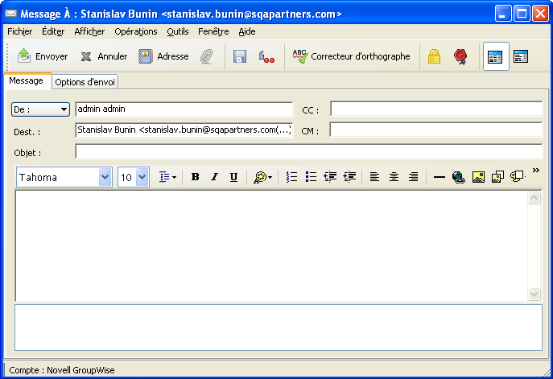Open the font size 10 dropdown
553x379 pixels.
(x=142, y=177)
